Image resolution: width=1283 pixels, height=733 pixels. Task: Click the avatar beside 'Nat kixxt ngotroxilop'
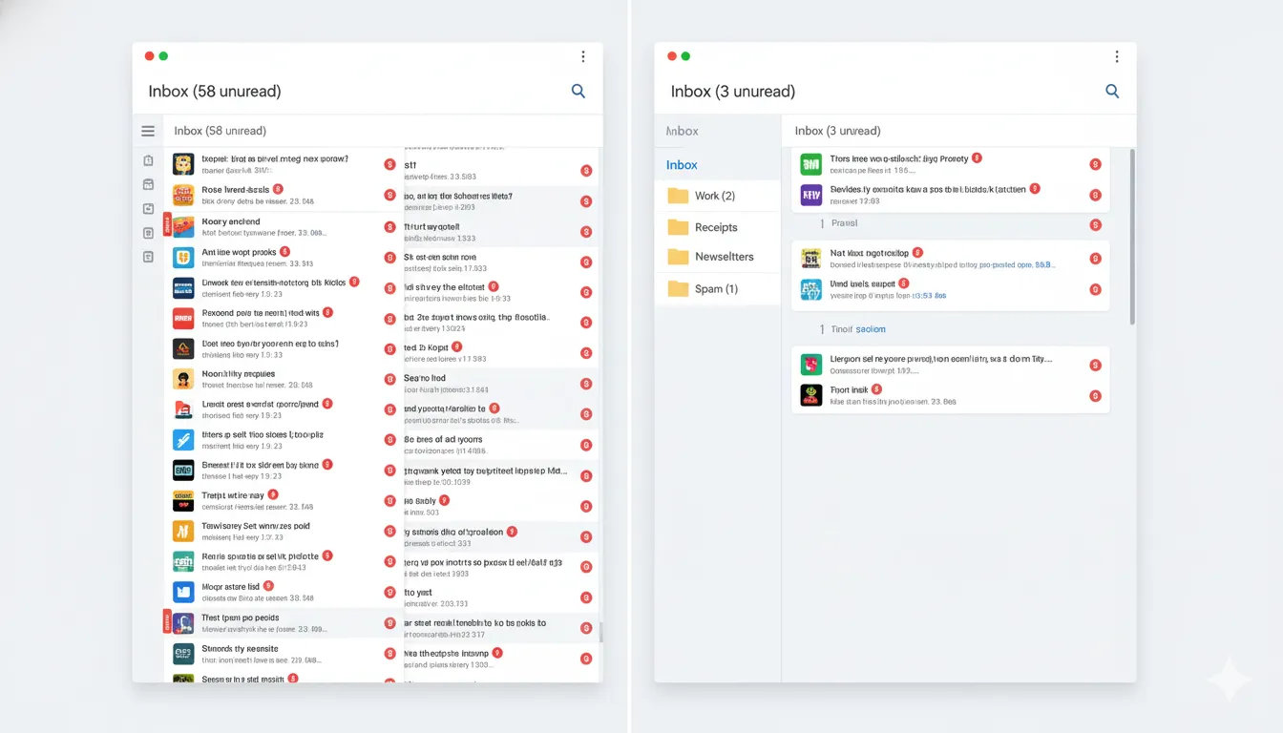pos(810,259)
